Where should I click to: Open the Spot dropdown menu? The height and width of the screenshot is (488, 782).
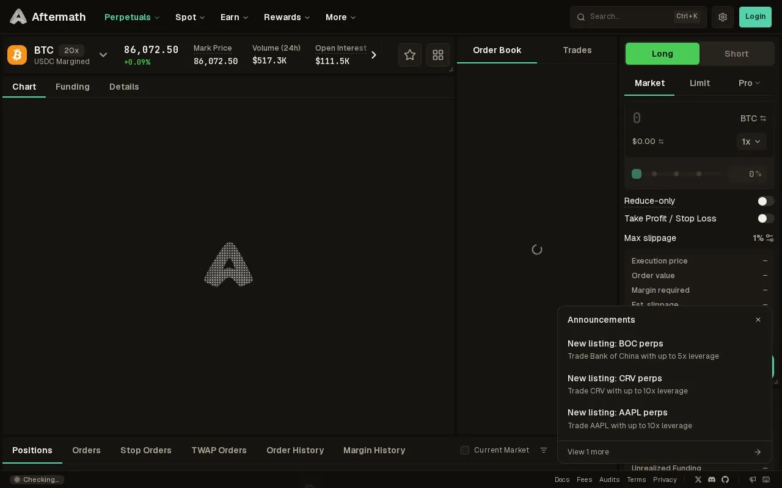190,17
